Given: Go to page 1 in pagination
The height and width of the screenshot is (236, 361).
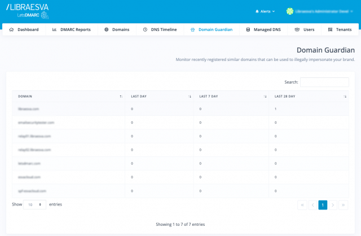Looking at the screenshot, I should tap(323, 205).
